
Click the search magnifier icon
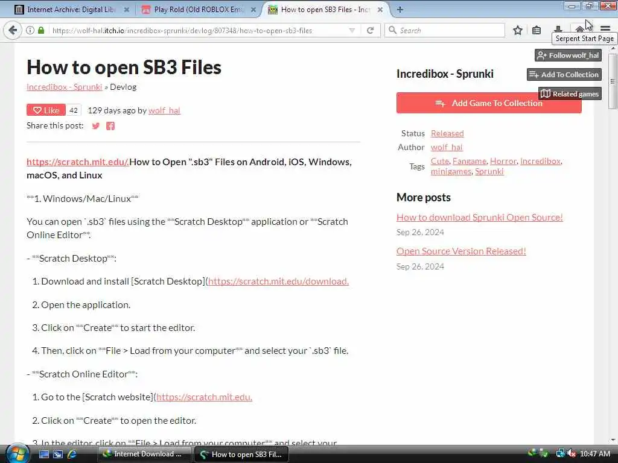point(392,30)
